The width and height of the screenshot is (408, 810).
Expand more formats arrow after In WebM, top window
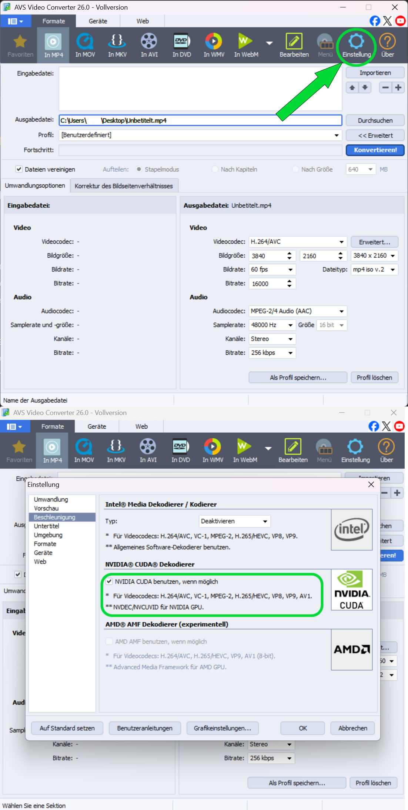[269, 43]
